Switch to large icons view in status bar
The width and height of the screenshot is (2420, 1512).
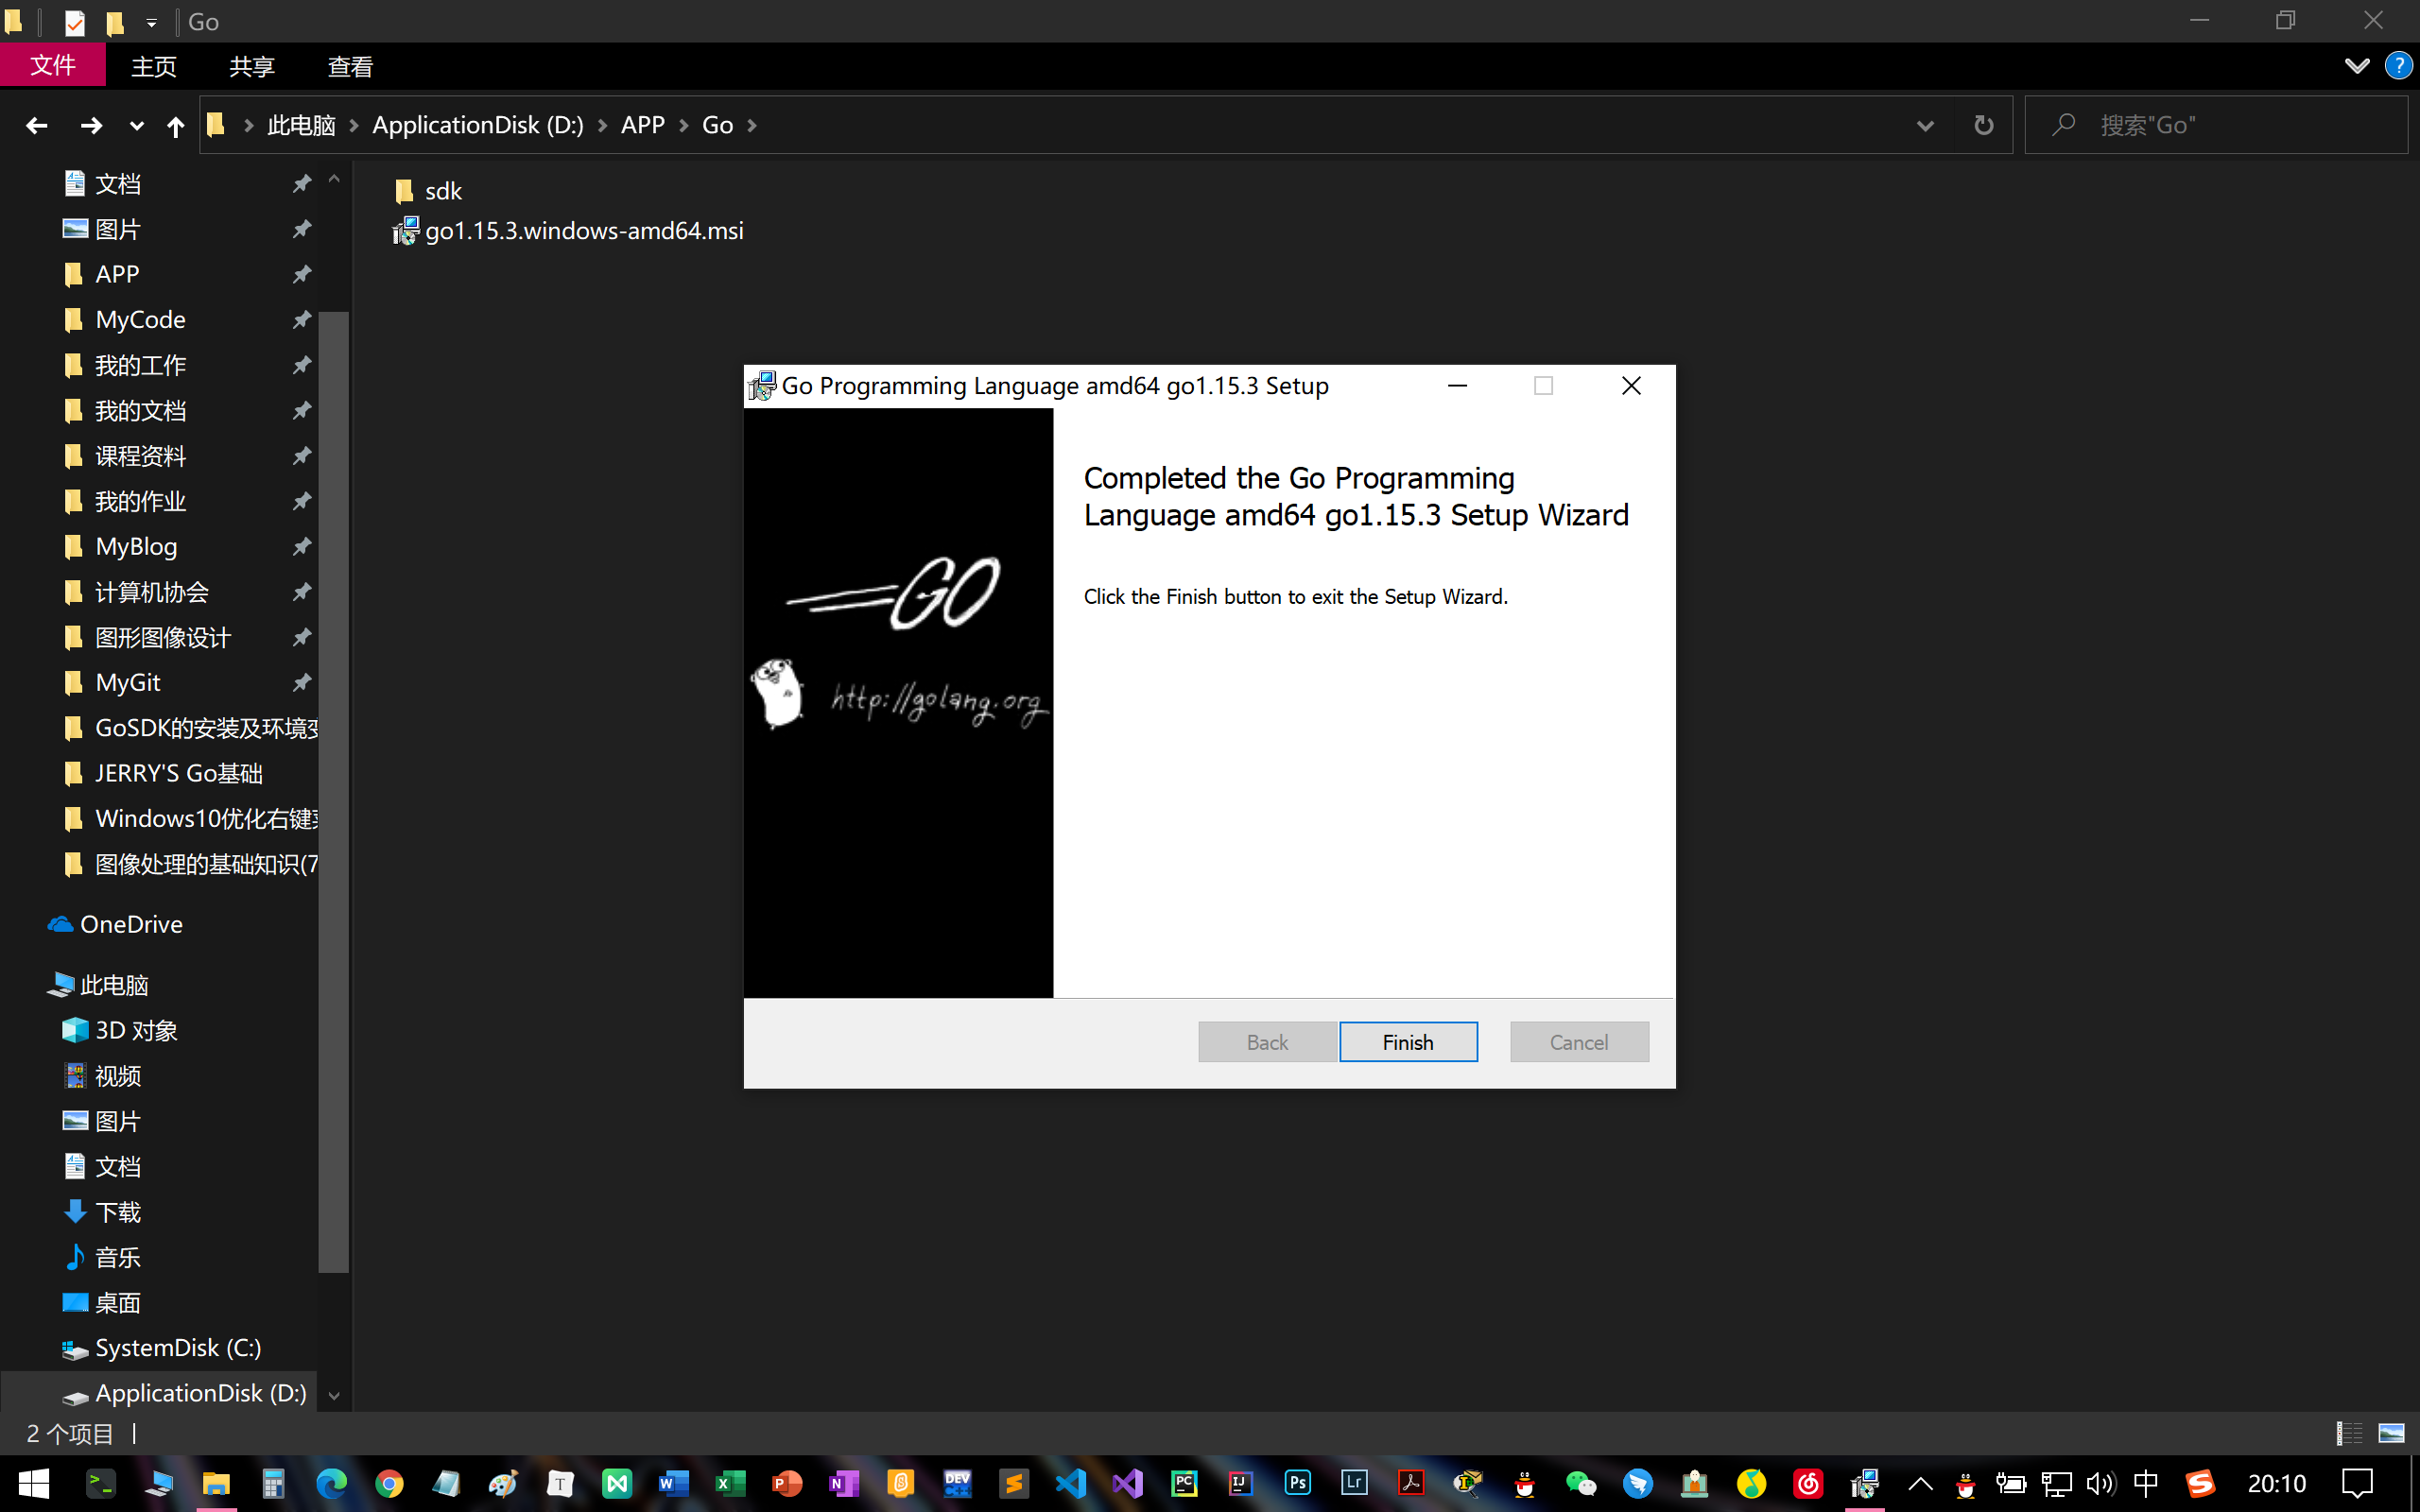point(2391,1433)
